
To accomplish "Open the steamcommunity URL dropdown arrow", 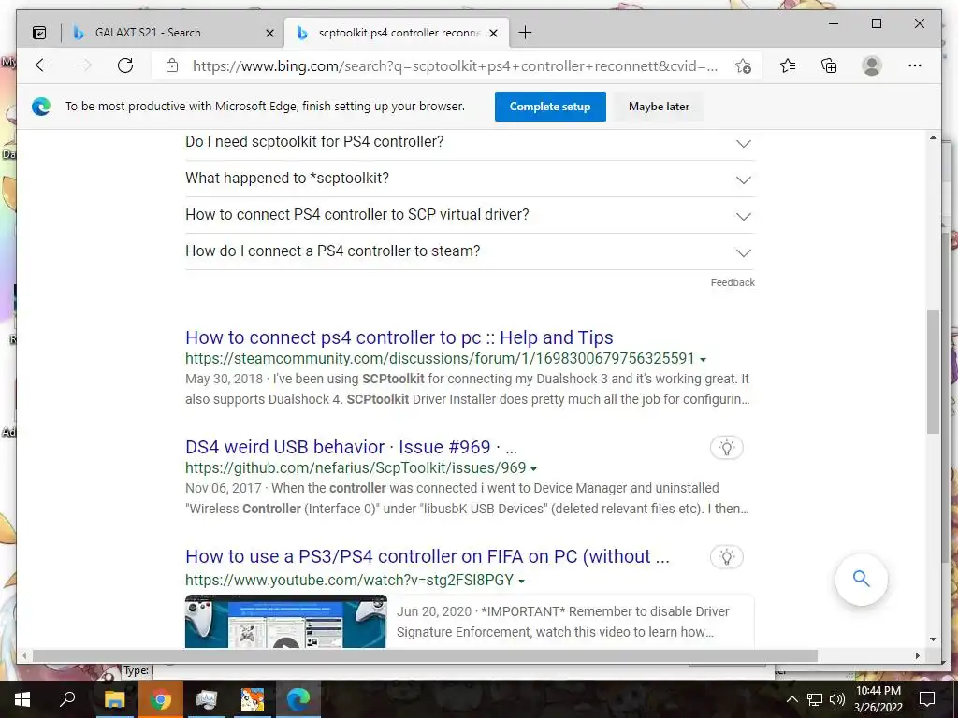I will 703,360.
